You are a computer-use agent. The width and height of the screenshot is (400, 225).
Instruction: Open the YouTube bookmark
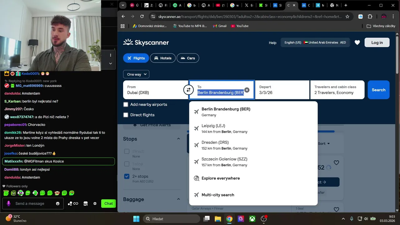click(x=240, y=26)
